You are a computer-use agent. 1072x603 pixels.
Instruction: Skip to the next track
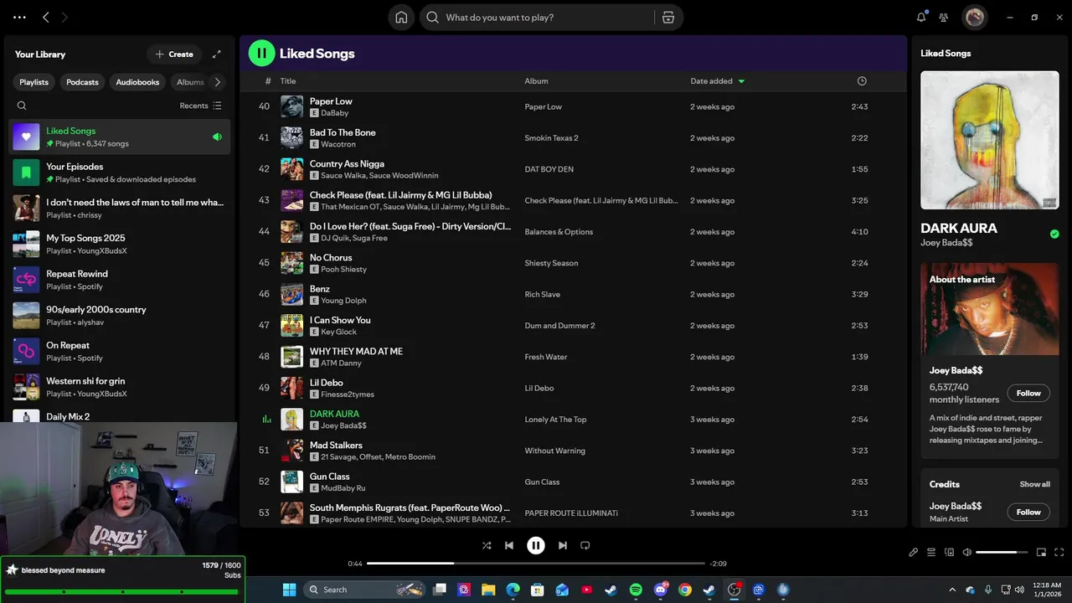pos(563,545)
